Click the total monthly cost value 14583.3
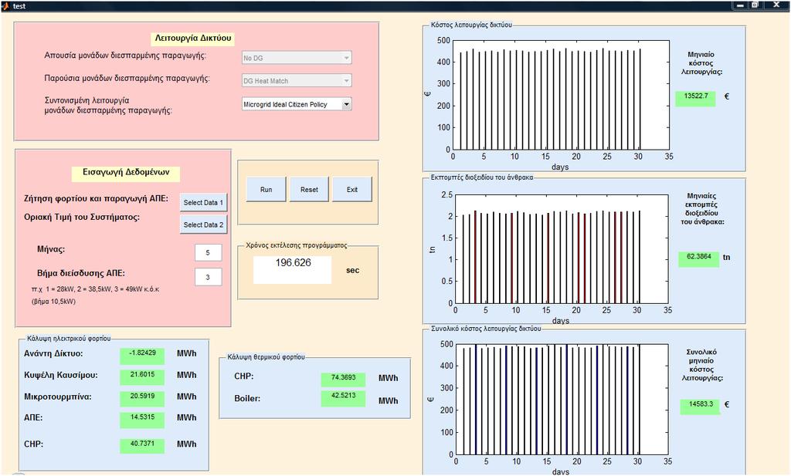This screenshot has width=791, height=476. click(x=700, y=407)
